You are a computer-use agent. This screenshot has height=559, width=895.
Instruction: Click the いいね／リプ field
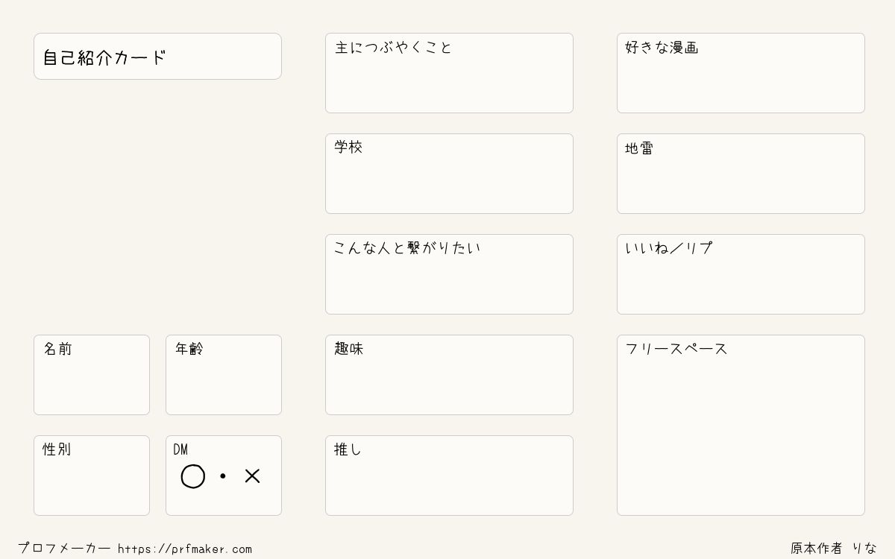[741, 274]
